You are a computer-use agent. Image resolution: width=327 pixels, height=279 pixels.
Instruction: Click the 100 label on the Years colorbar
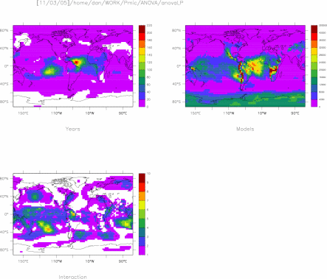149,70
